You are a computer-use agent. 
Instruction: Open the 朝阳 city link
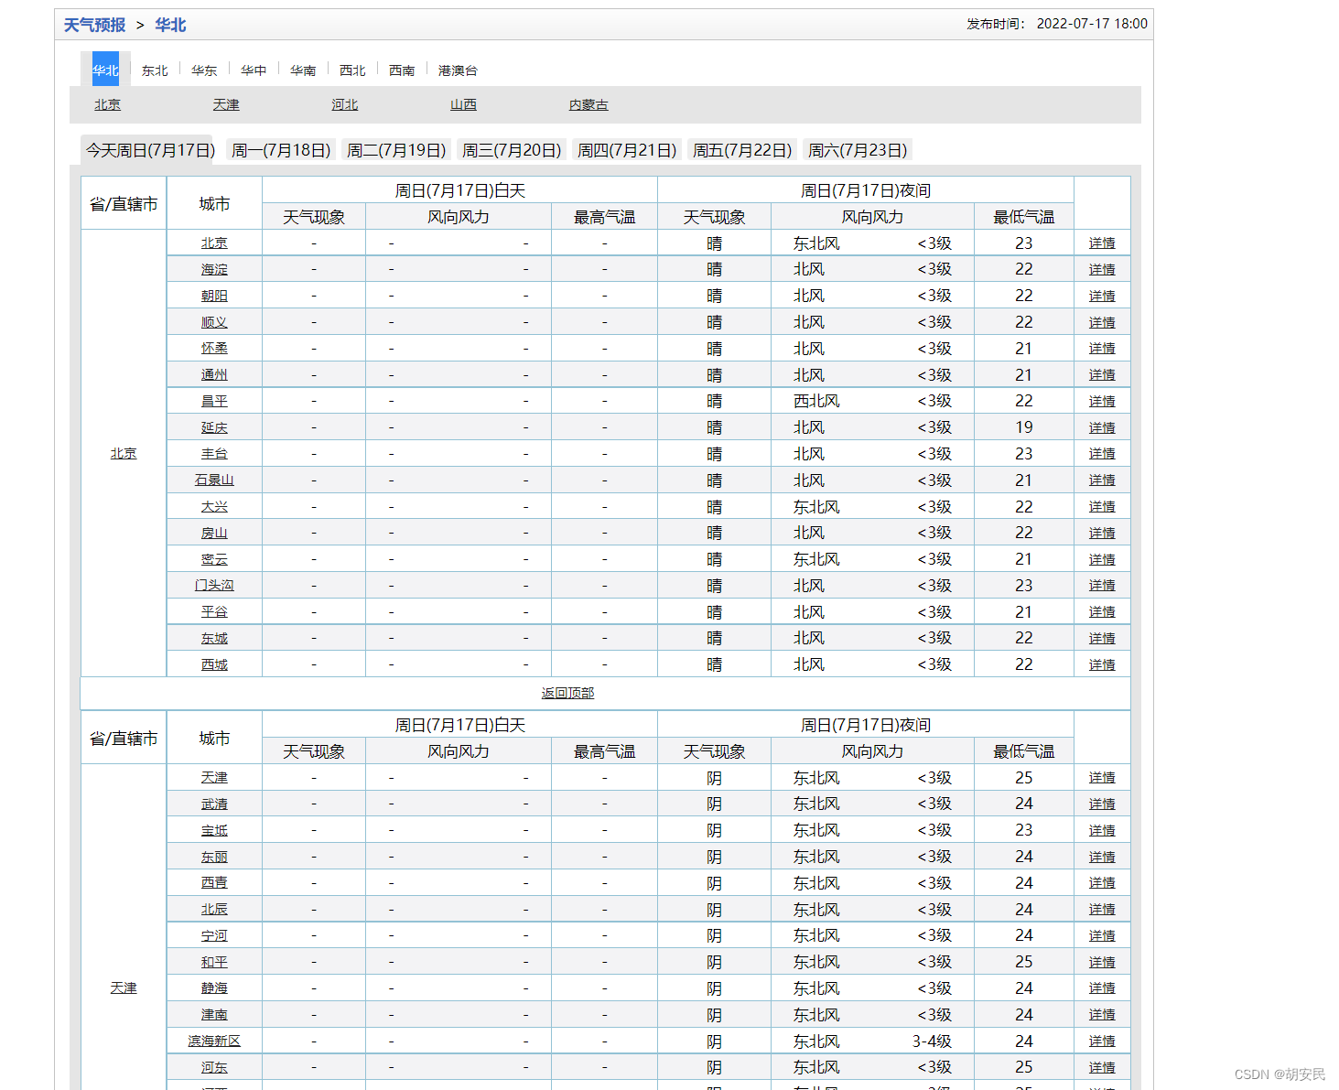[214, 297]
